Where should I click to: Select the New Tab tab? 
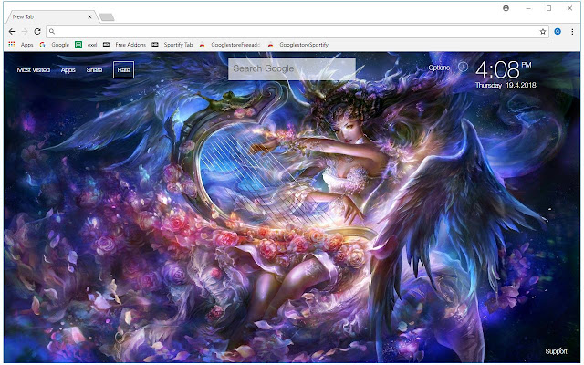coord(50,16)
